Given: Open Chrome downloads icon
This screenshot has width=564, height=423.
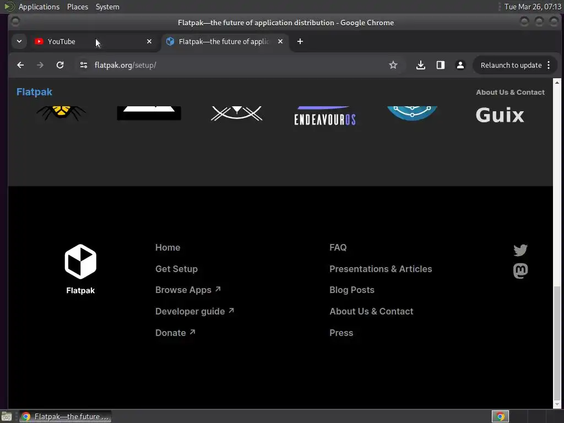Looking at the screenshot, I should click(420, 65).
